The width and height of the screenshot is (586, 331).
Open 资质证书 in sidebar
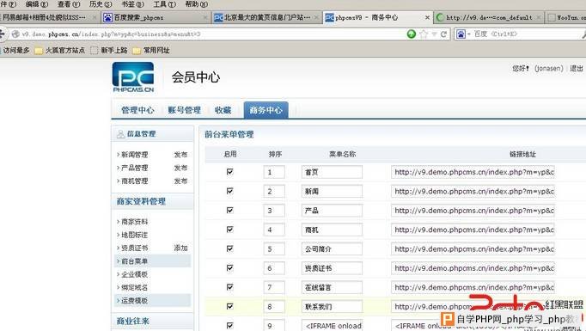click(135, 248)
